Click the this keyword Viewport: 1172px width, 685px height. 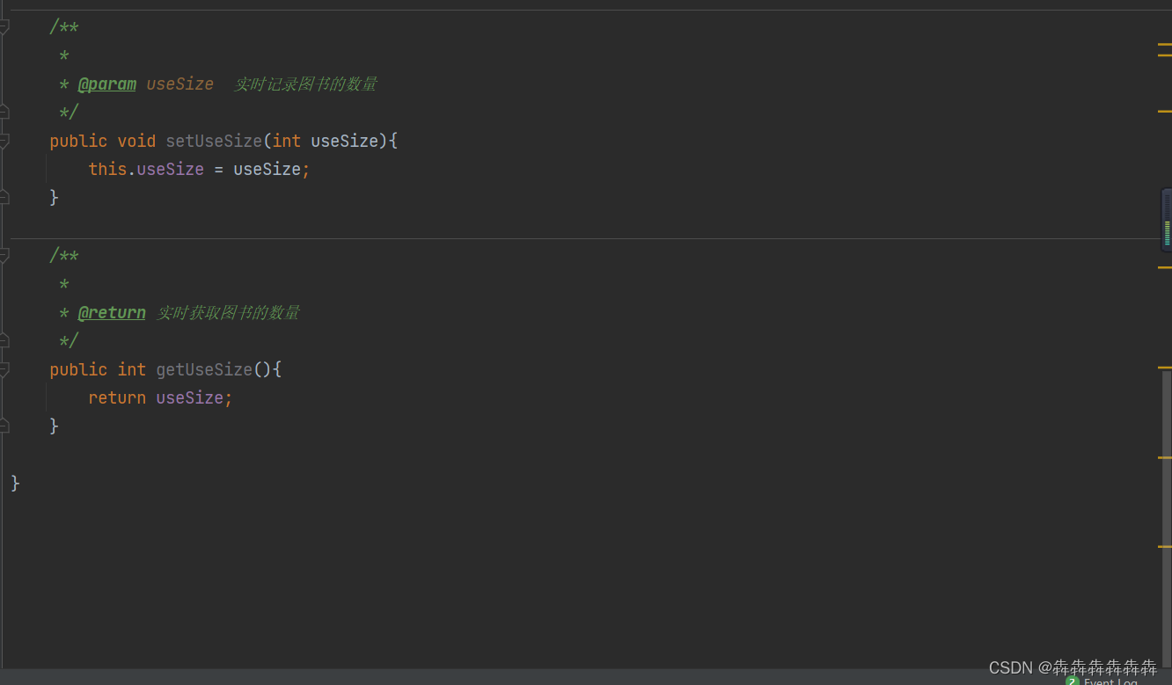click(x=107, y=169)
